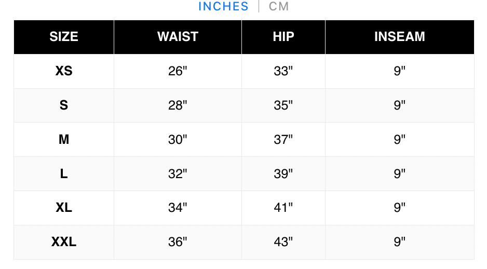Viewport: 487px width, 269px height.
Task: Click the 33" hip value for XS
Action: pos(283,71)
